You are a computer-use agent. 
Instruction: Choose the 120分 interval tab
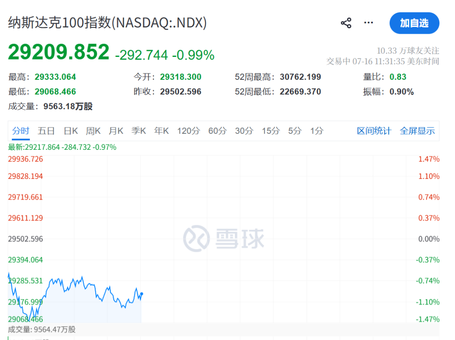click(x=189, y=131)
